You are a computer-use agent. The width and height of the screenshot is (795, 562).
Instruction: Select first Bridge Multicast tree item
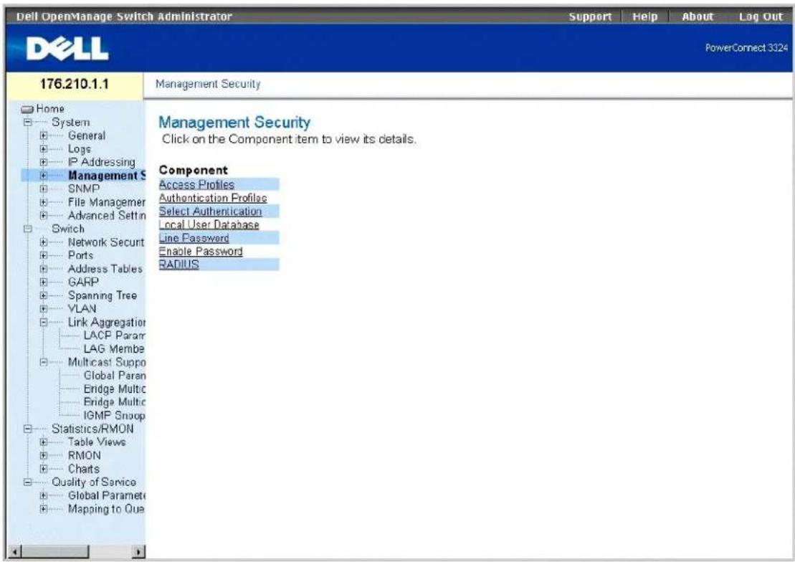click(x=115, y=389)
